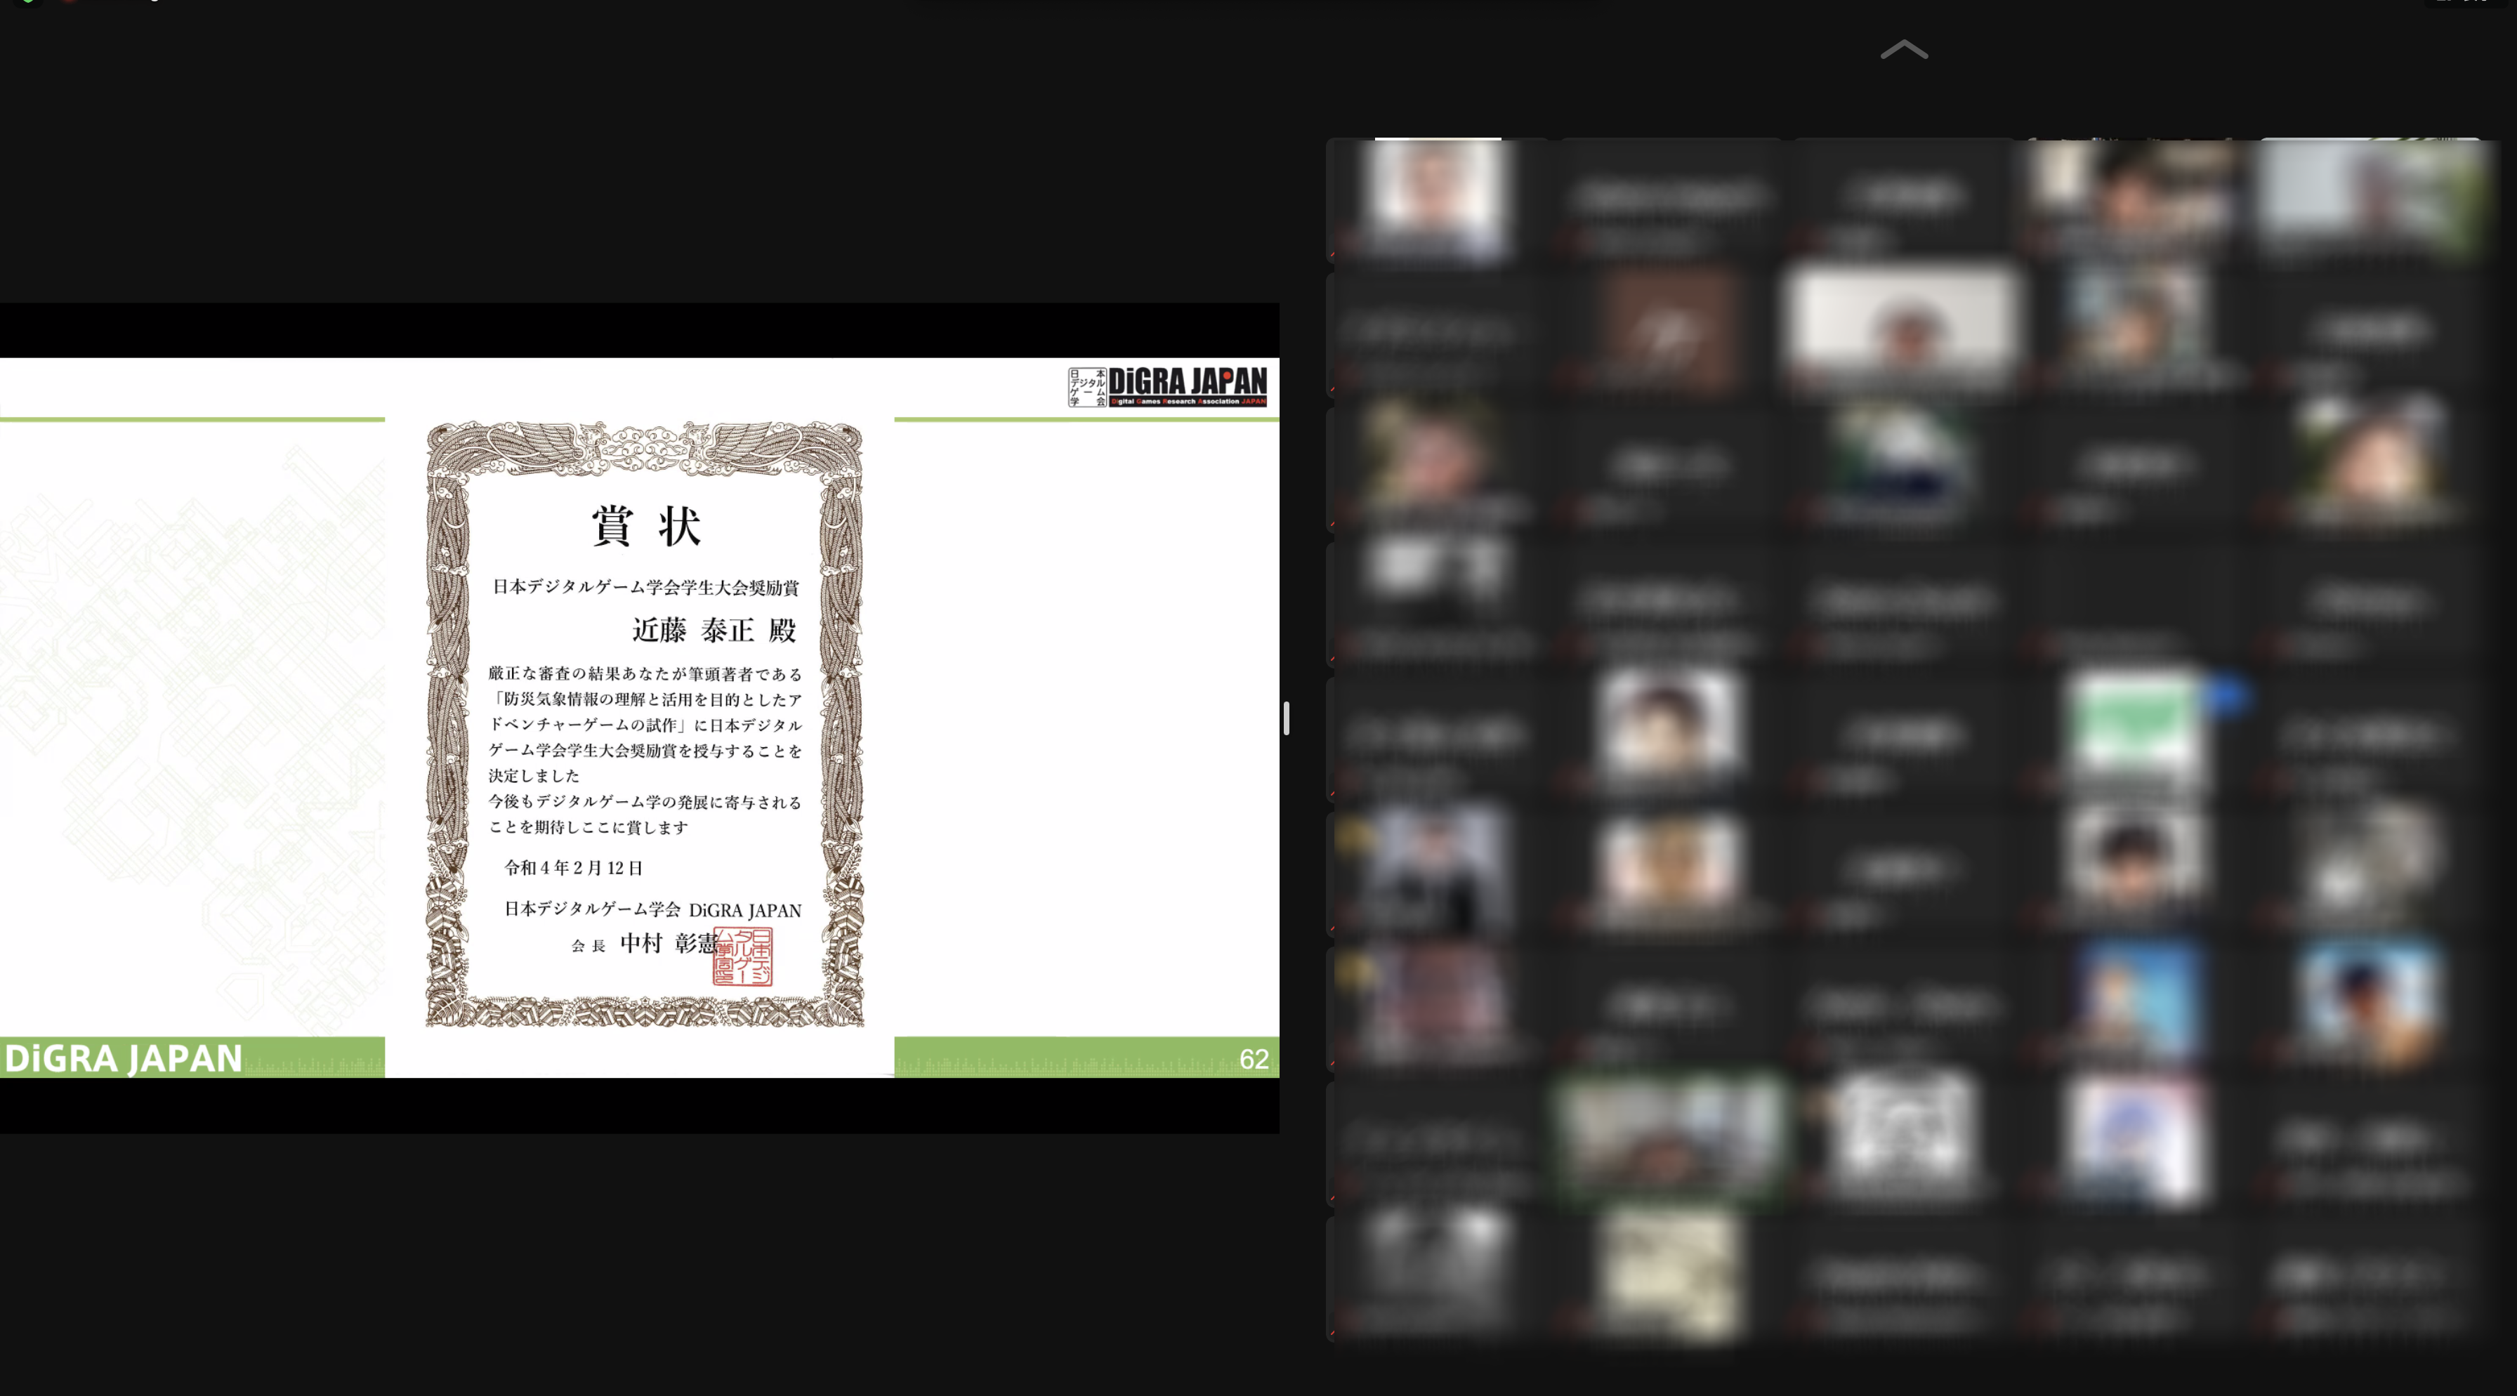Click slide page number 62
The image size is (2517, 1396).
(x=1253, y=1059)
